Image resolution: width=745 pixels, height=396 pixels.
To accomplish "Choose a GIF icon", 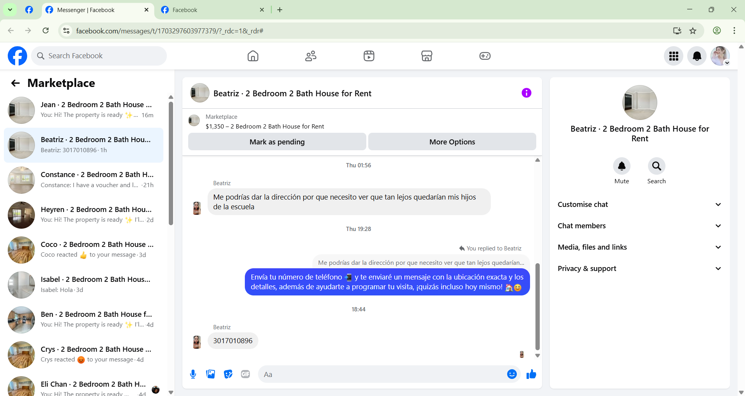I will (x=245, y=374).
